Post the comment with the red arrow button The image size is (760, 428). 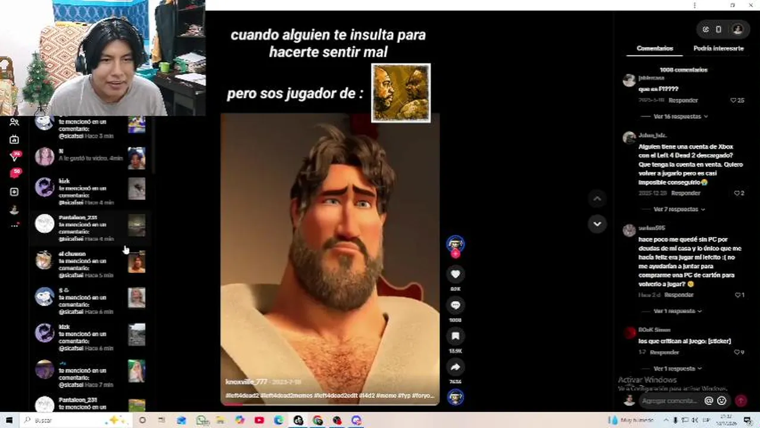[x=741, y=401]
